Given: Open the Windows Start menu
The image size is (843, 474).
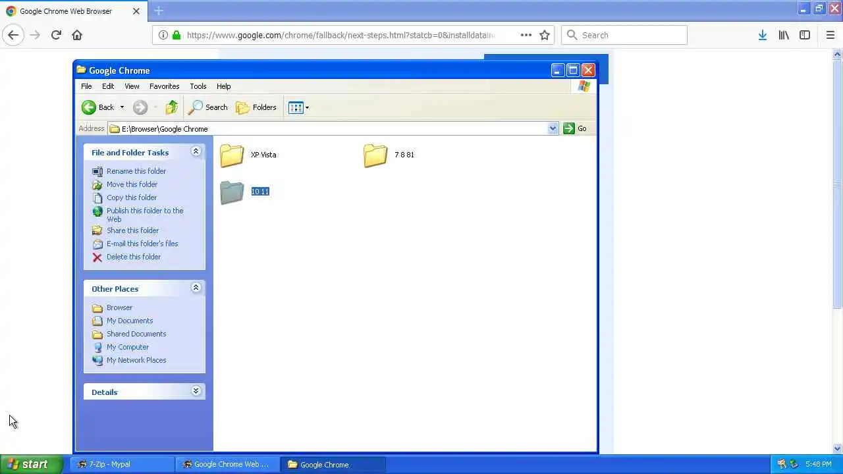Looking at the screenshot, I should [31, 464].
